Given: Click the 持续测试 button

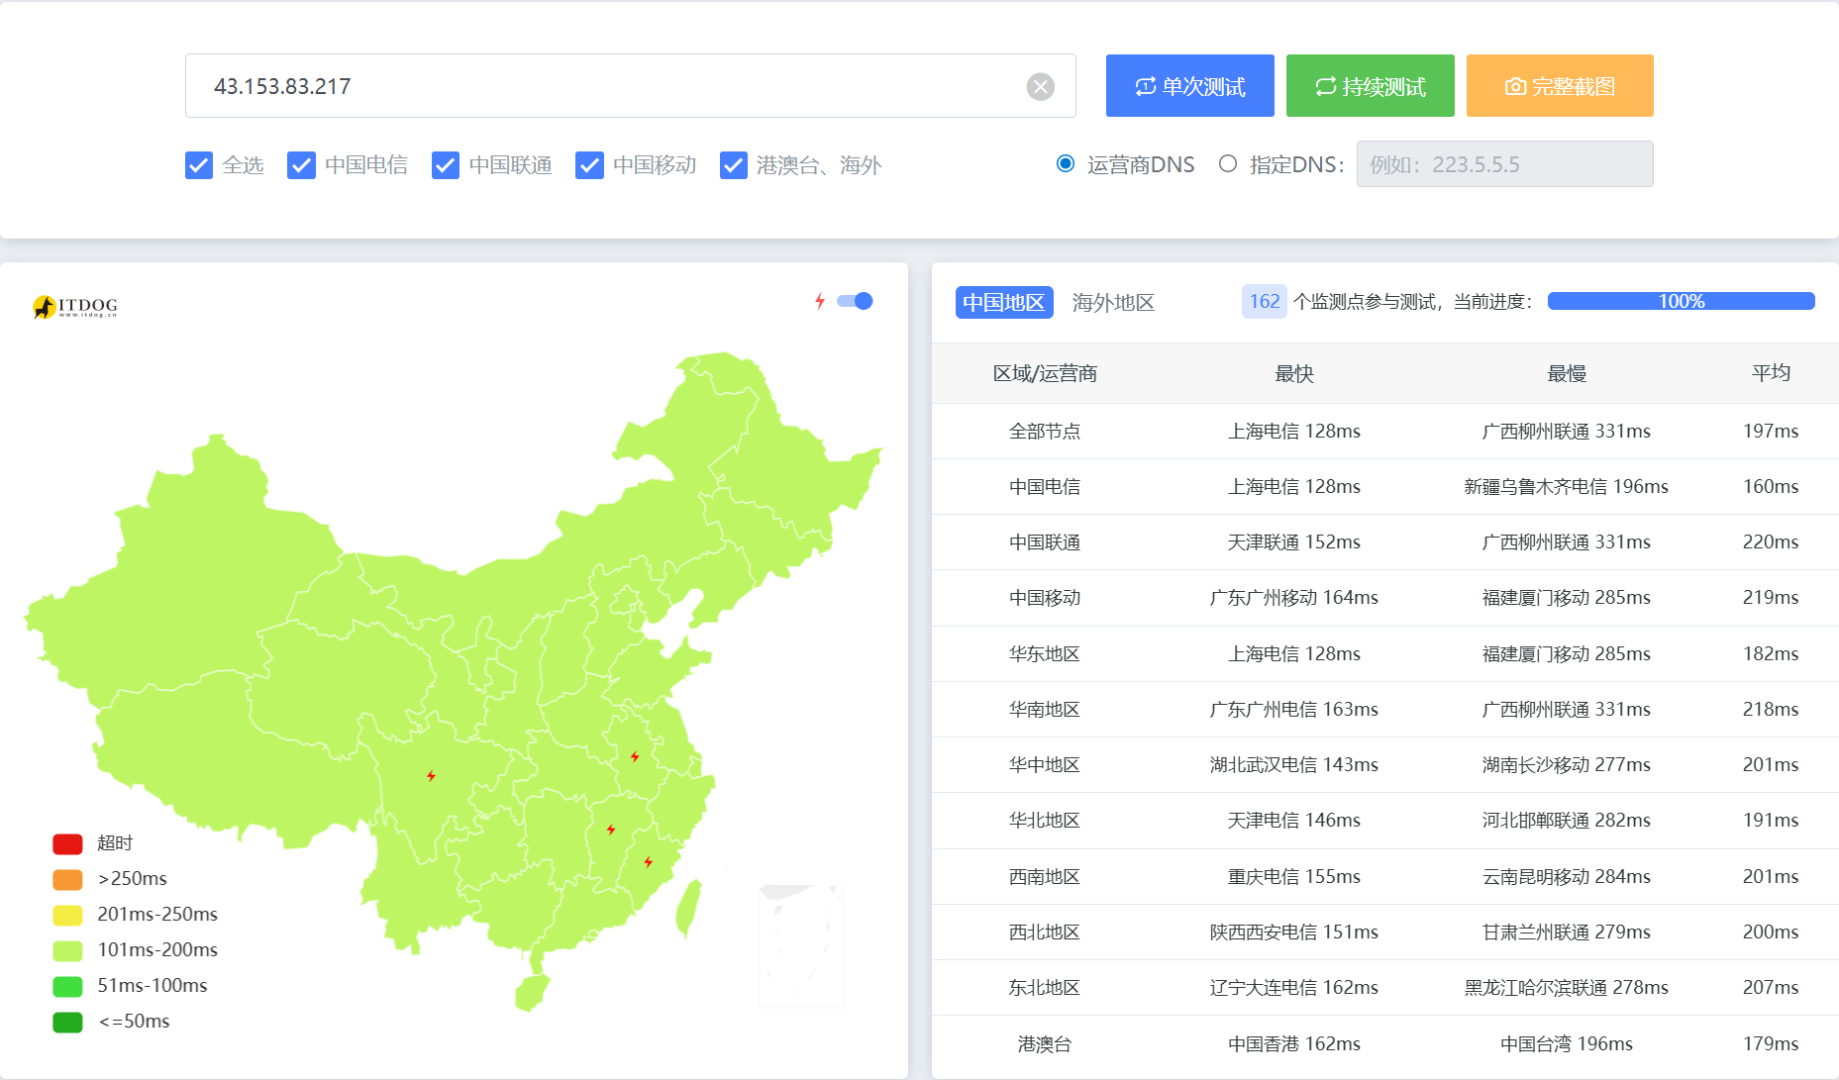Looking at the screenshot, I should [1371, 86].
